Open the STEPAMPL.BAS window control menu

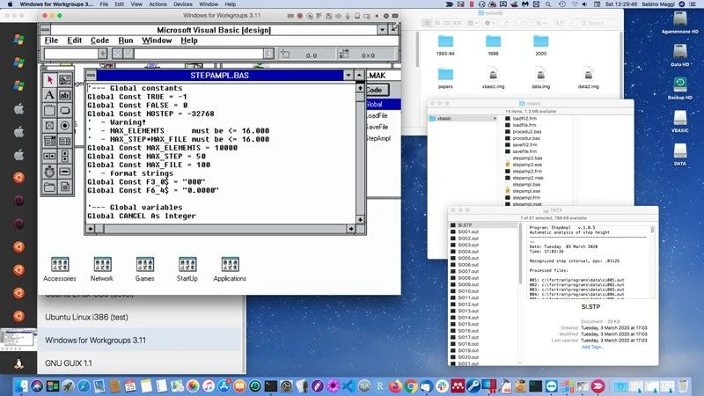[x=91, y=76]
